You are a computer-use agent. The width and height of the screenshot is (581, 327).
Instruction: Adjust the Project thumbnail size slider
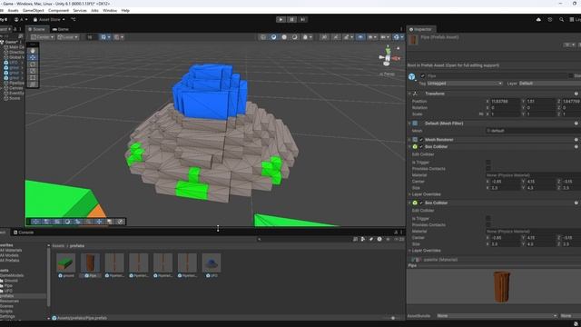pyautogui.click(x=393, y=318)
